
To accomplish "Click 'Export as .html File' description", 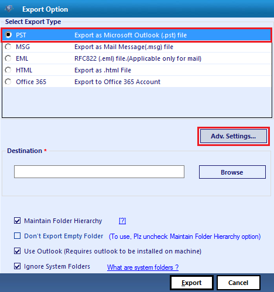I will (x=102, y=70).
